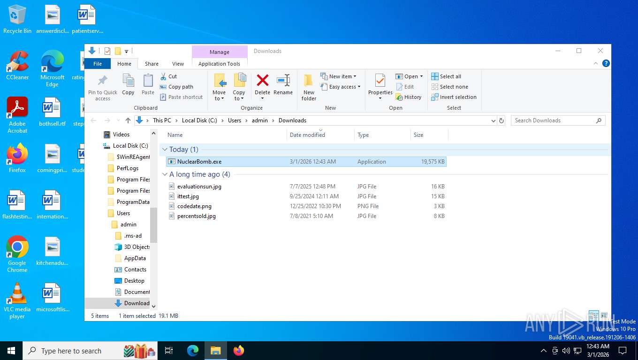Collapse the A long time ago group
The width and height of the screenshot is (638, 360).
click(x=165, y=174)
